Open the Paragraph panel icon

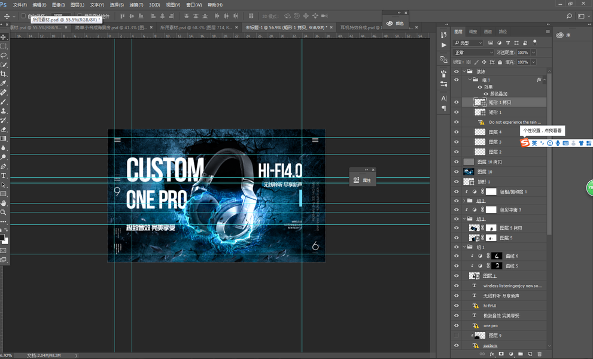point(443,108)
